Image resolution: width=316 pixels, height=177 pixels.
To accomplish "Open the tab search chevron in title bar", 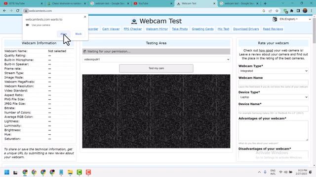I will click(x=283, y=3).
